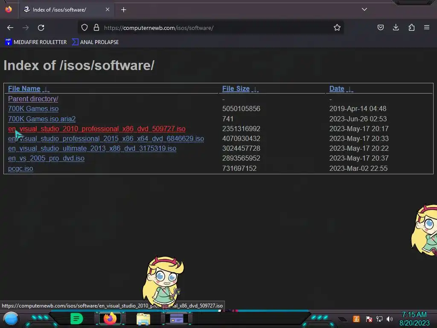Open the Firefox application menu
The image size is (437, 328).
pyautogui.click(x=427, y=28)
